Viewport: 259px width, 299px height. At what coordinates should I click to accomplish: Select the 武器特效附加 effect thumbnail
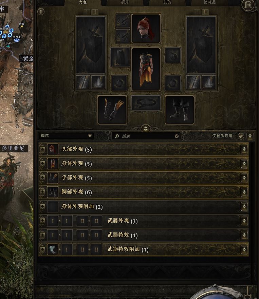53,249
